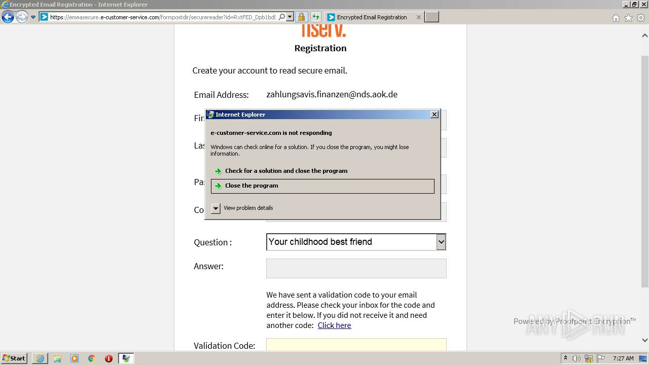
Task: Open Windows Explorer folder taskbar icon
Action: pyautogui.click(x=57, y=358)
